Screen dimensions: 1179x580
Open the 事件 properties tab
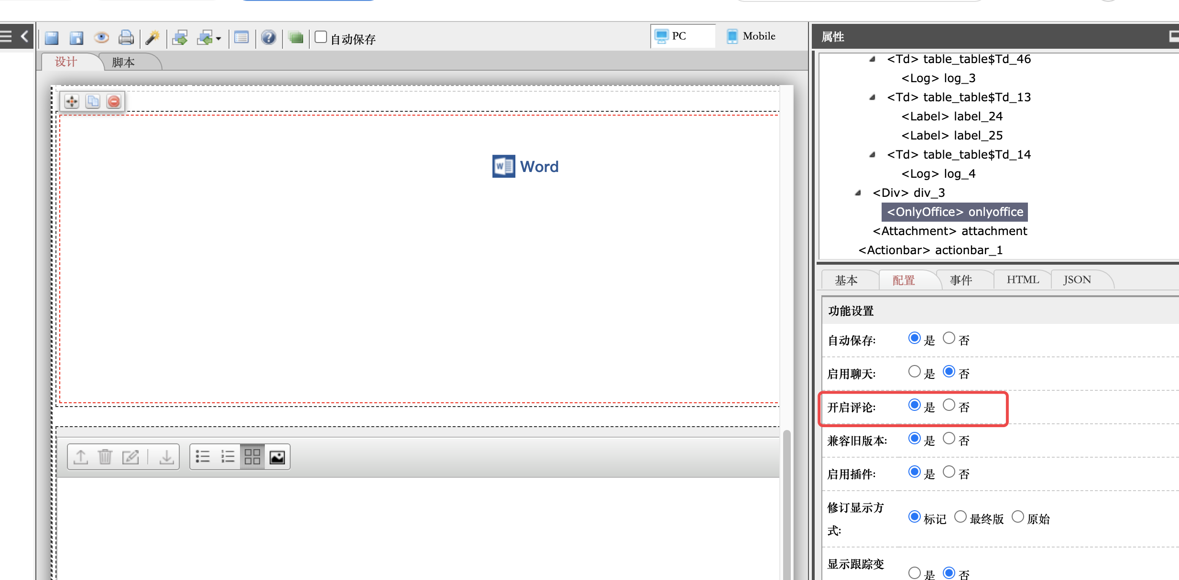(x=961, y=280)
